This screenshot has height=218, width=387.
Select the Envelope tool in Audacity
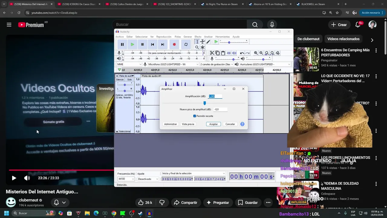(203, 42)
